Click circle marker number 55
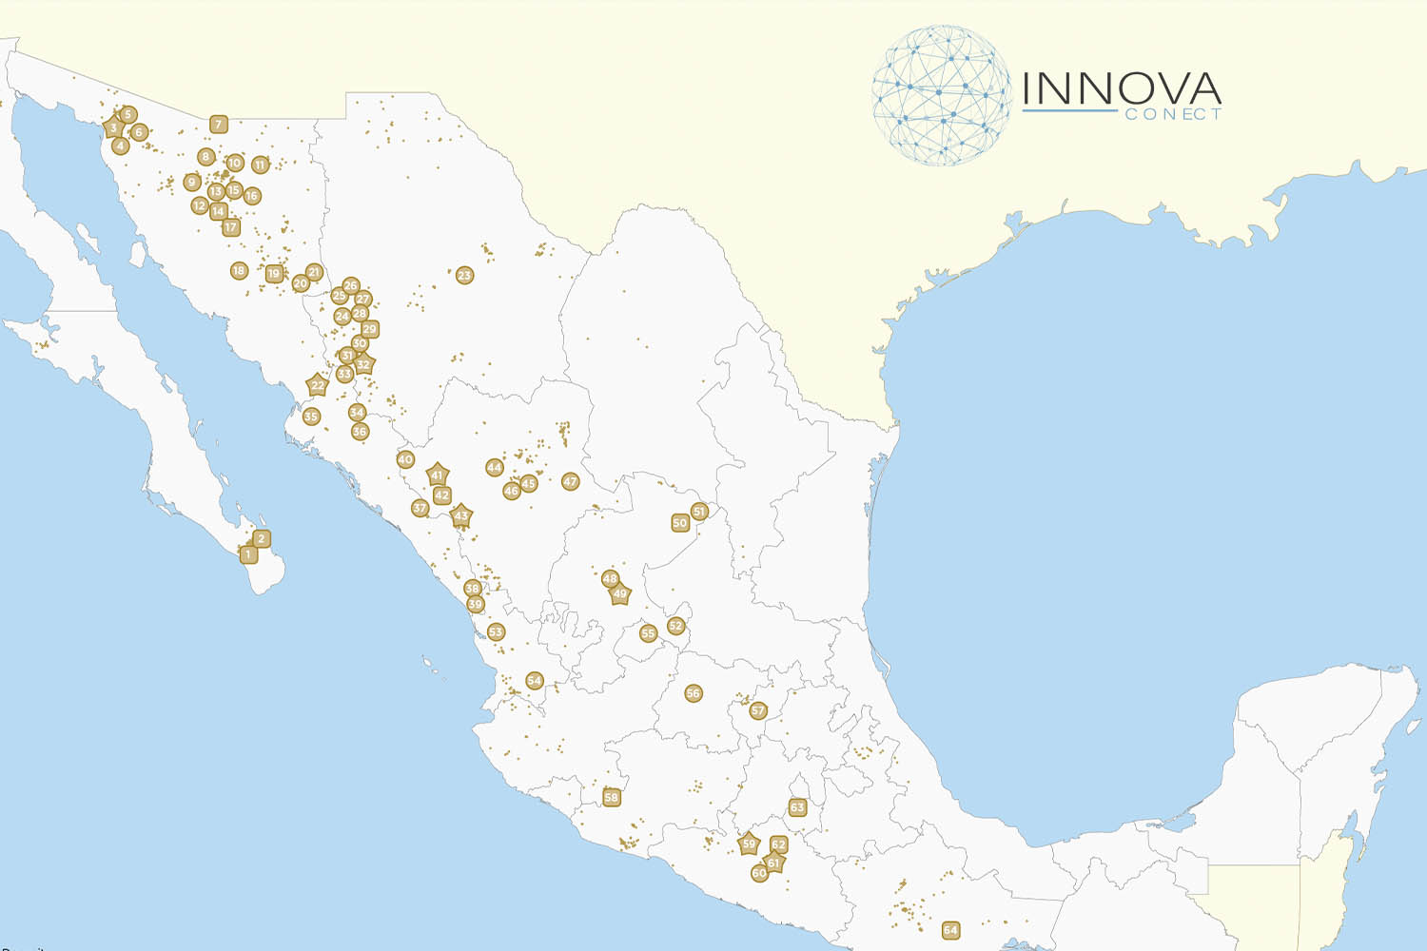This screenshot has height=951, width=1427. click(x=648, y=633)
